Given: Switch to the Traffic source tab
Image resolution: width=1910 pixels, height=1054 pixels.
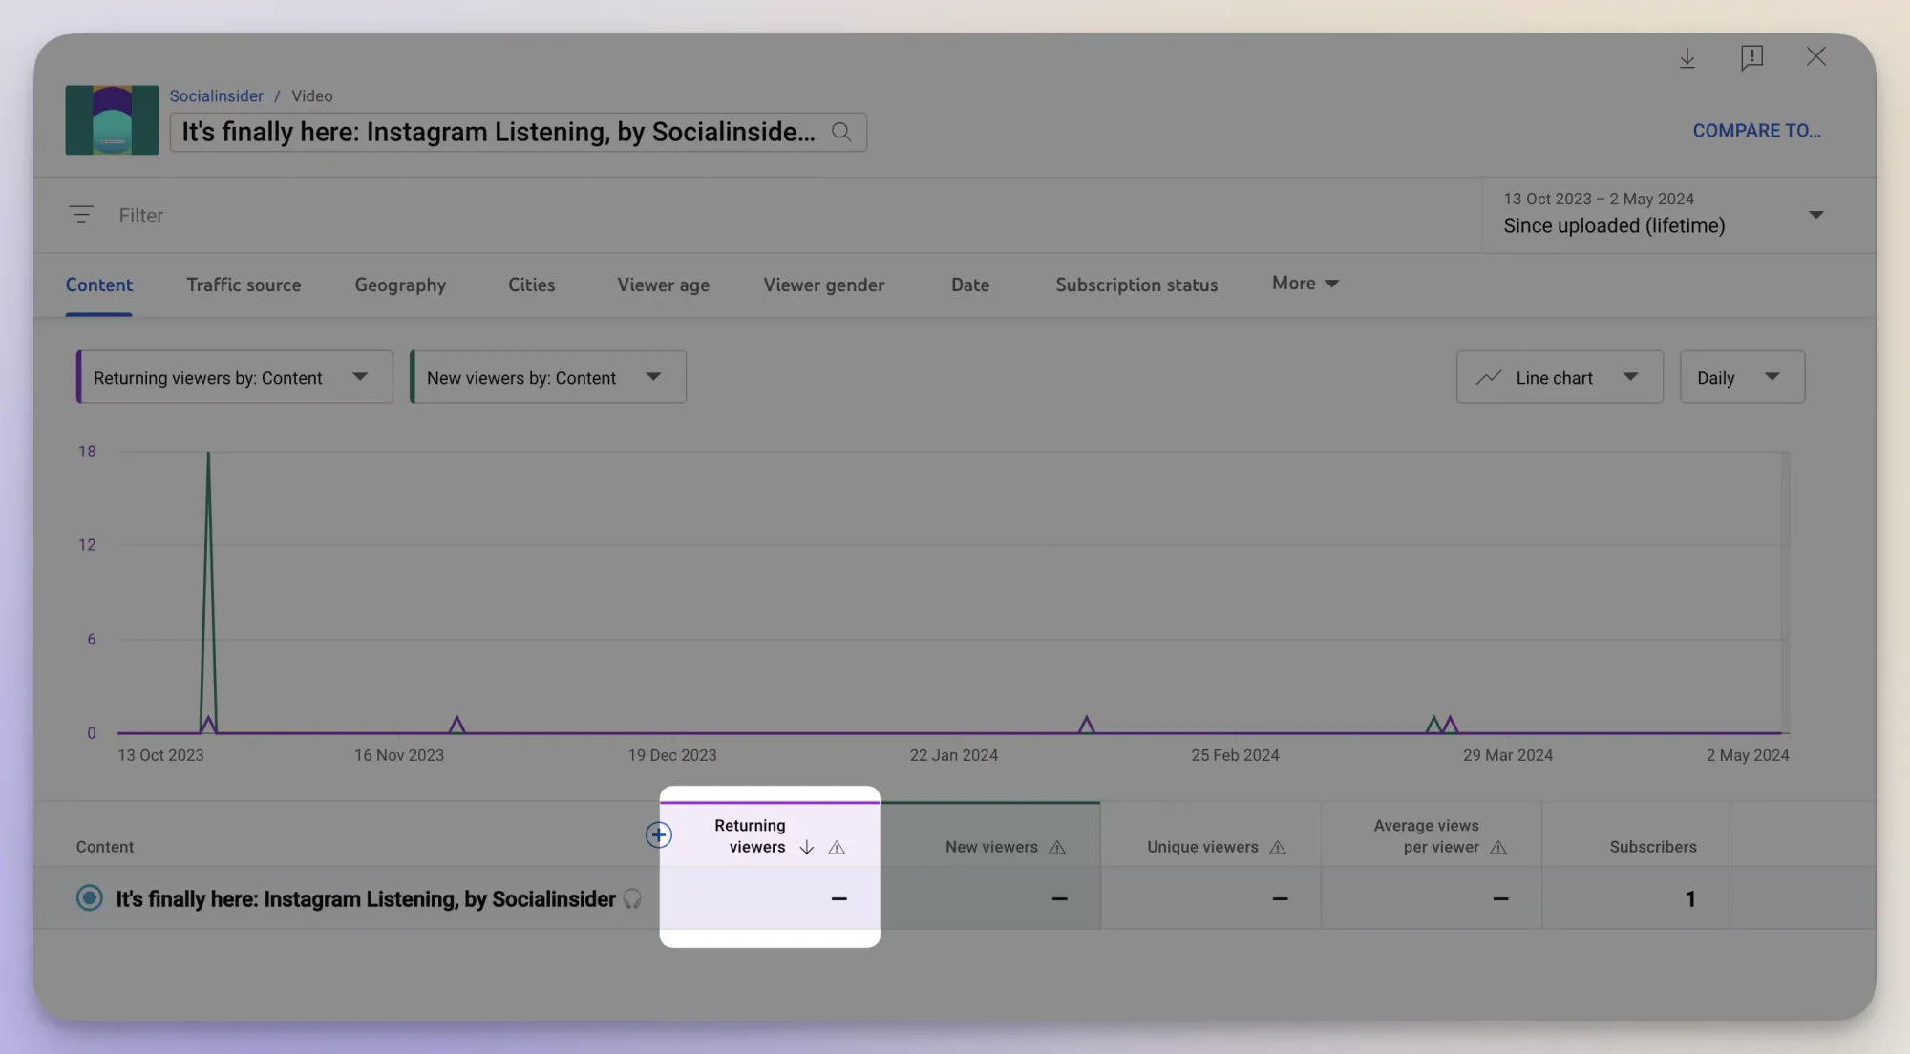Looking at the screenshot, I should tap(244, 285).
